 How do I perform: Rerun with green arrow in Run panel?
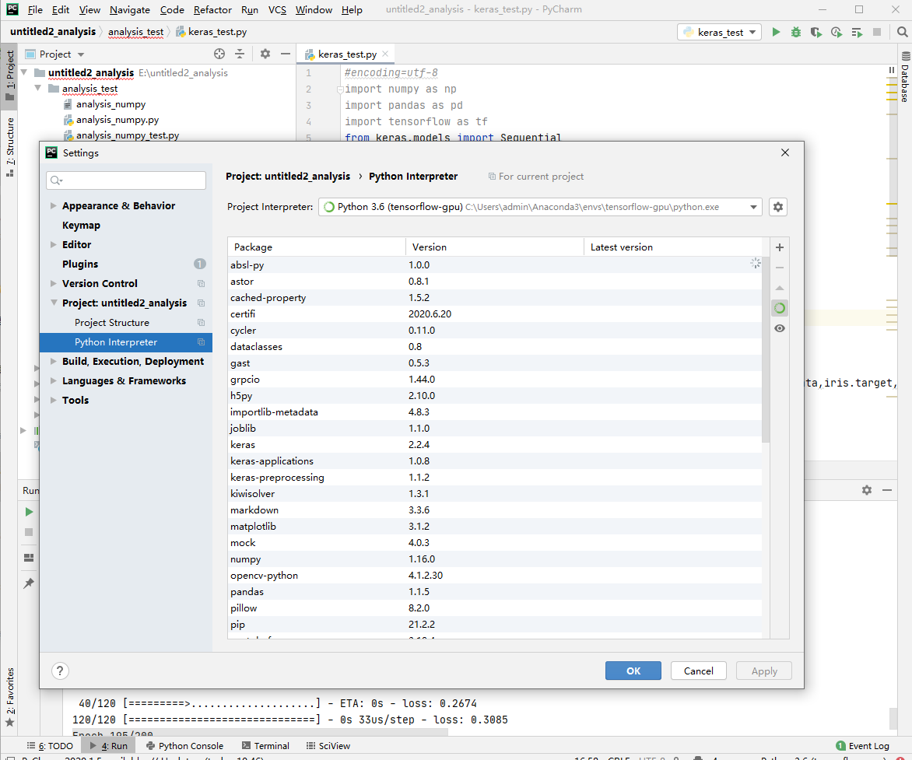[29, 512]
